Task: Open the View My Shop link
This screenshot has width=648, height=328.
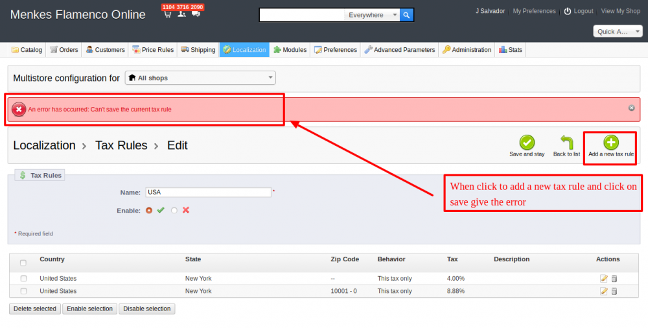Action: pyautogui.click(x=620, y=11)
